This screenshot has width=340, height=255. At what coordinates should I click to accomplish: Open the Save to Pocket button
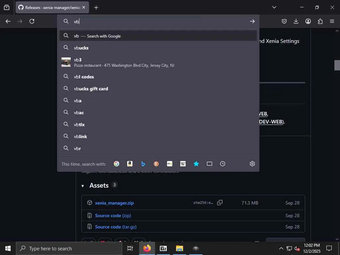click(284, 21)
